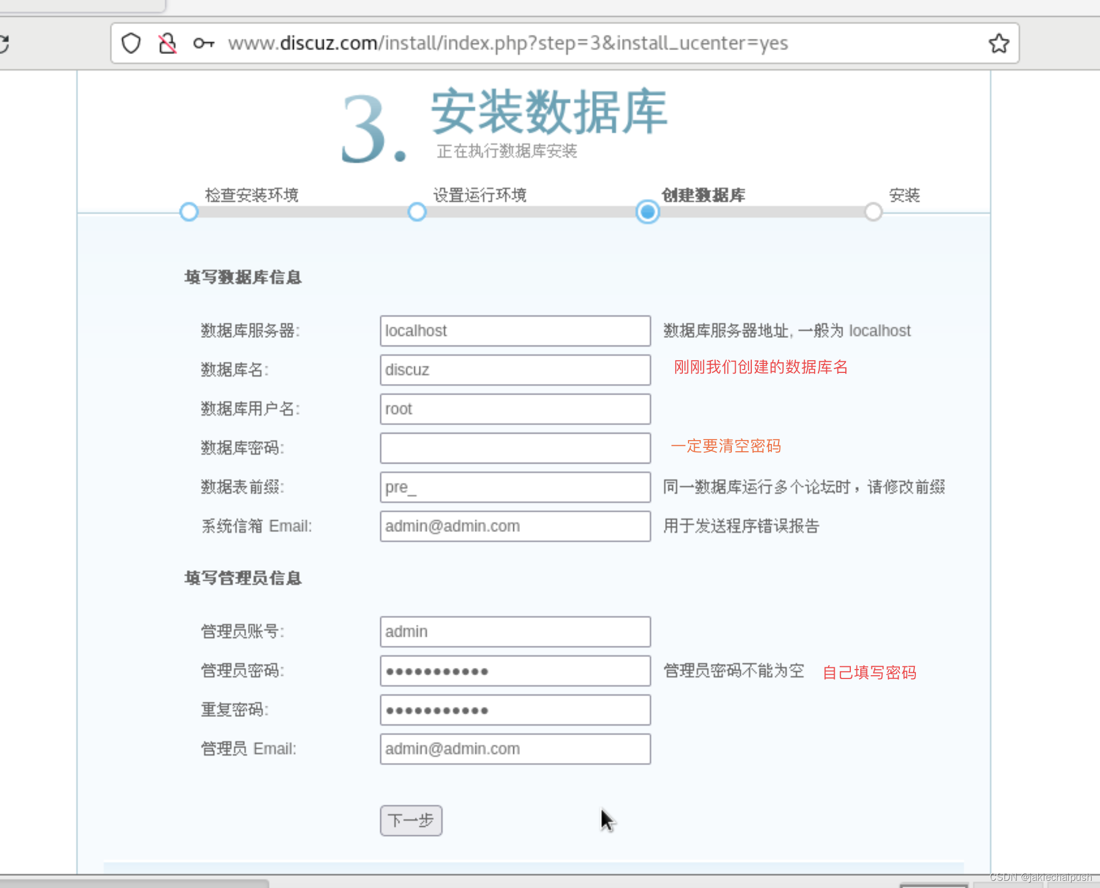Click the database username field with root

(515, 408)
